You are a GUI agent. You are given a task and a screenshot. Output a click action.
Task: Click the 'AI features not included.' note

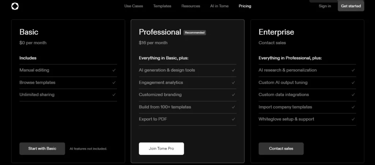point(89,149)
